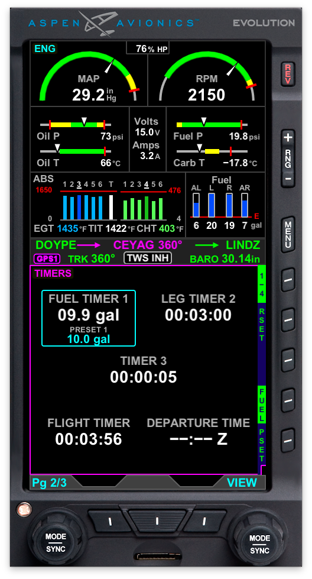Select the green FUEL soft label
The height and width of the screenshot is (579, 312).
click(x=261, y=405)
